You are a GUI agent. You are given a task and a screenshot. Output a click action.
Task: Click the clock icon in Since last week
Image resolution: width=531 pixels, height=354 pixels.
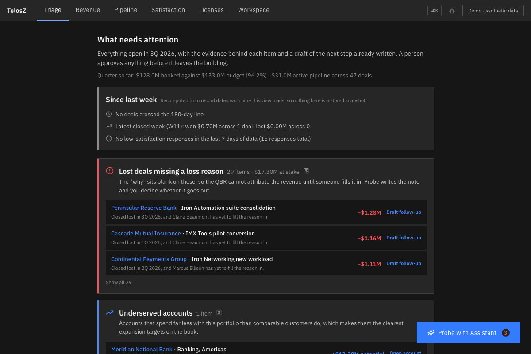pyautogui.click(x=109, y=114)
